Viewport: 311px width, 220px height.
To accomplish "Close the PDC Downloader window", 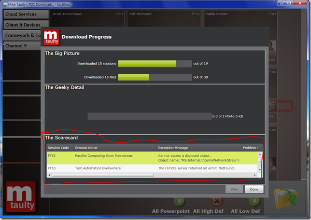I will (300, 3).
